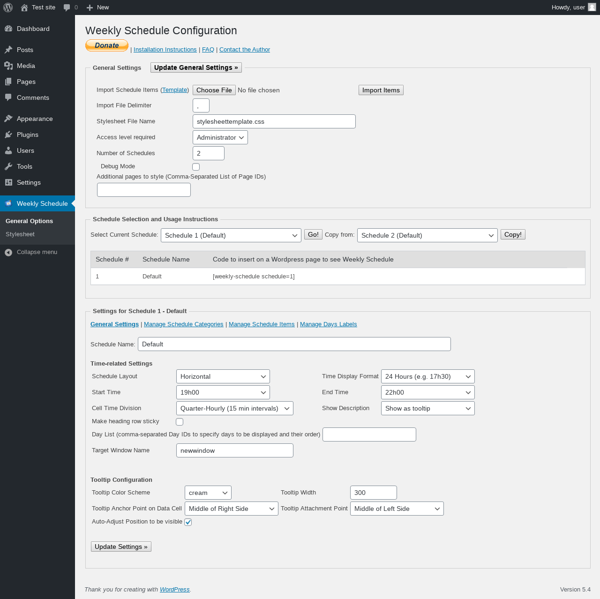Image resolution: width=600 pixels, height=599 pixels.
Task: Click the Pages icon in sidebar
Action: pos(8,82)
